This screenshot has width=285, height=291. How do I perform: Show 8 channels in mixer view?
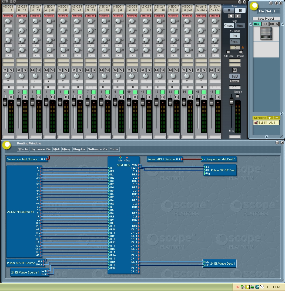[x=229, y=11]
